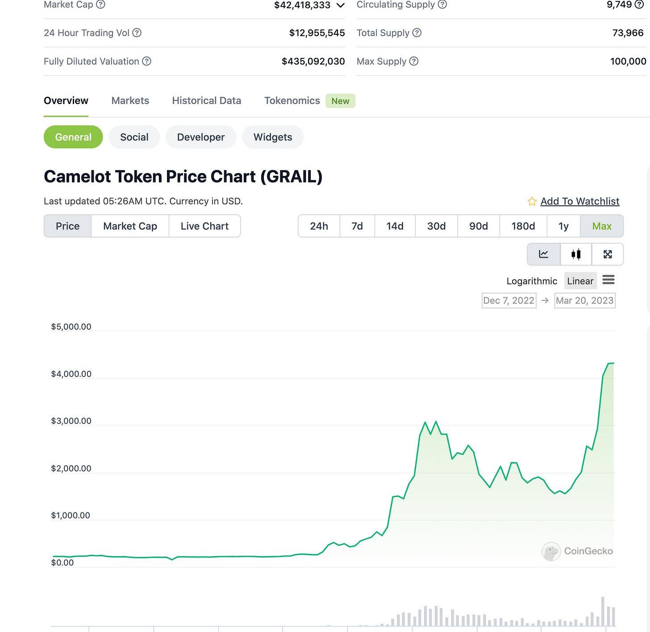Image resolution: width=650 pixels, height=632 pixels.
Task: Switch to the line chart view icon
Action: pyautogui.click(x=543, y=254)
